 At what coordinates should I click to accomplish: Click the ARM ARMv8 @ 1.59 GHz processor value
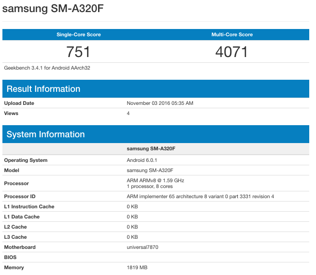tap(155, 180)
